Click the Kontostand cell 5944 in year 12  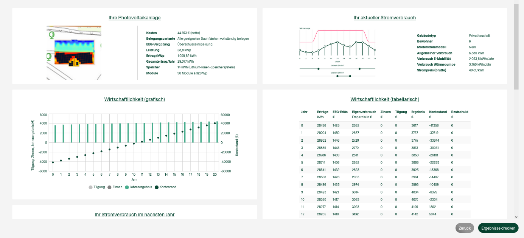tap(433, 214)
